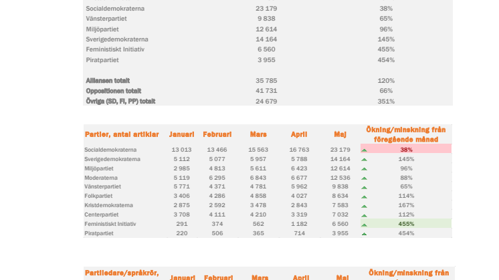Select Vänsterpartiet January value 5 771
499x280 pixels.
coord(181,186)
